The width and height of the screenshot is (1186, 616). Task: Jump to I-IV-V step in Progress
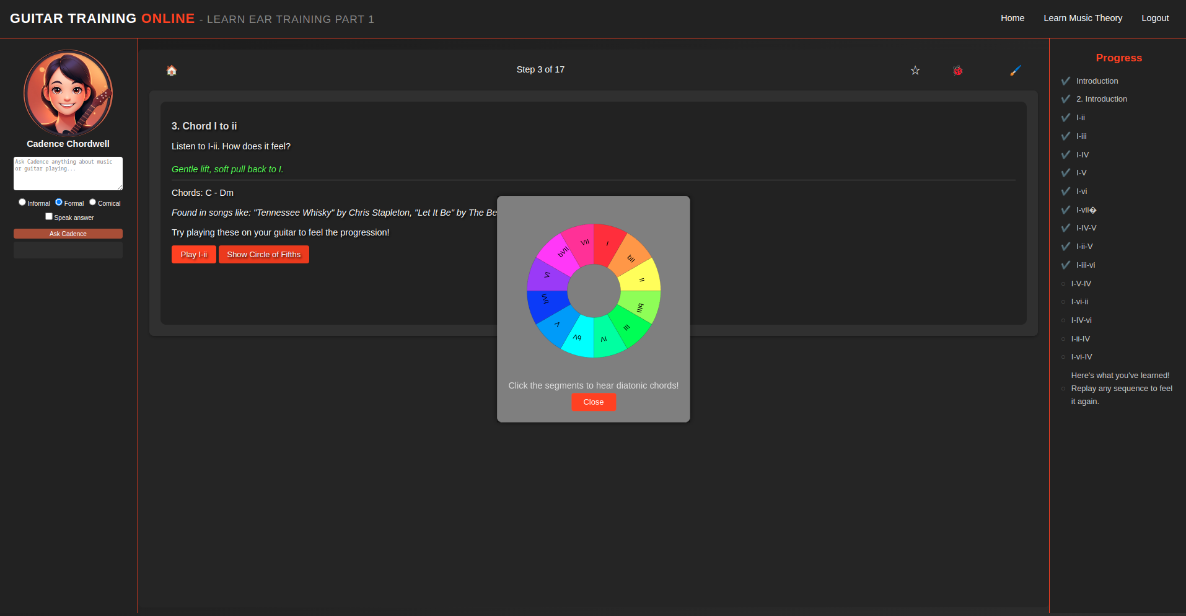(1086, 228)
